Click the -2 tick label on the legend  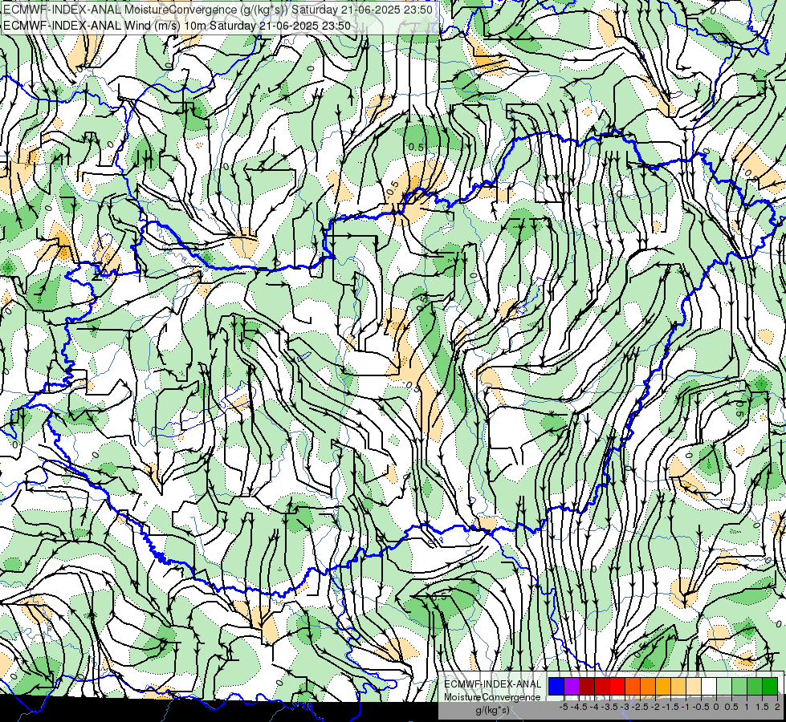point(655,707)
